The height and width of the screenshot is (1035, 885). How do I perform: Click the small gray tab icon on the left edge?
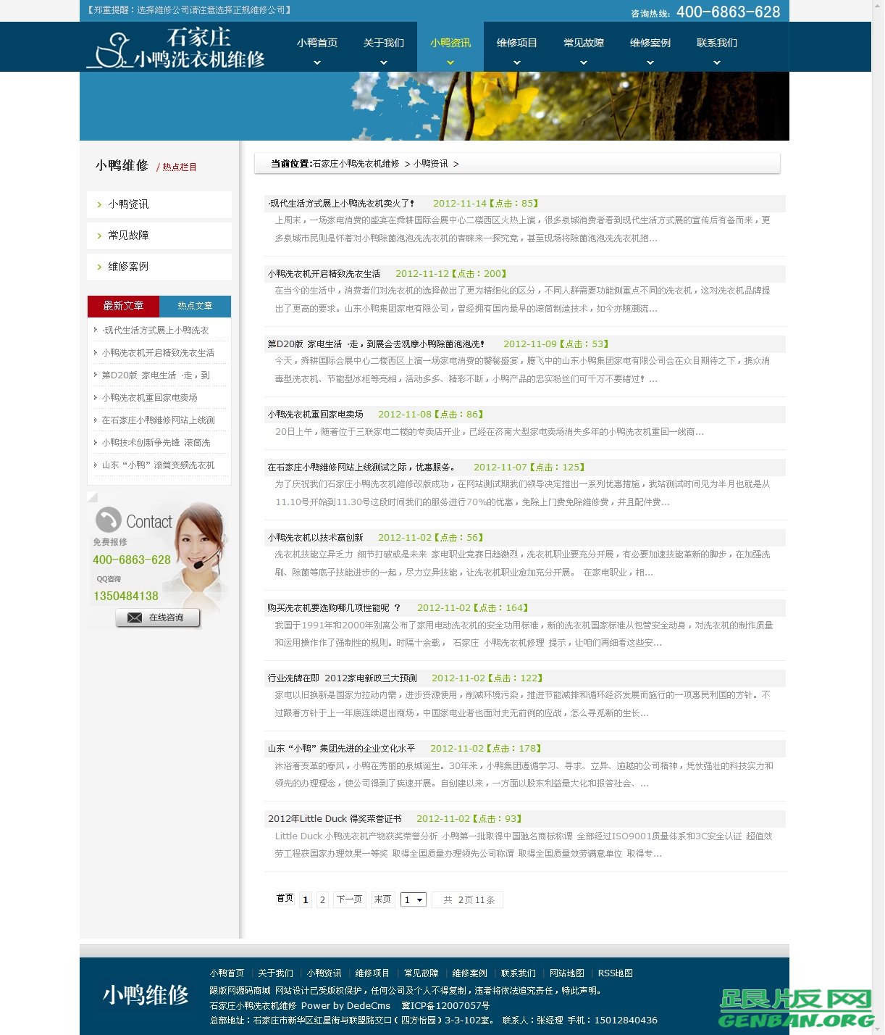click(x=91, y=496)
